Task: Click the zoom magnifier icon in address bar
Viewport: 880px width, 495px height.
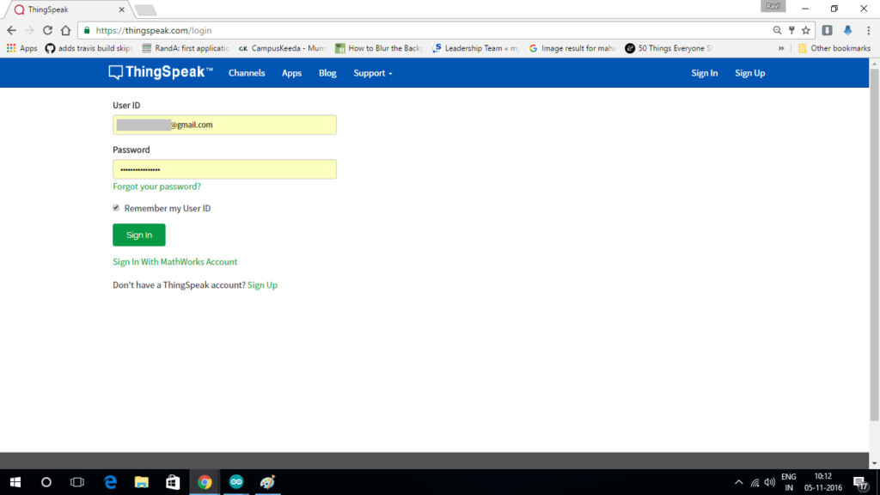Action: (777, 30)
